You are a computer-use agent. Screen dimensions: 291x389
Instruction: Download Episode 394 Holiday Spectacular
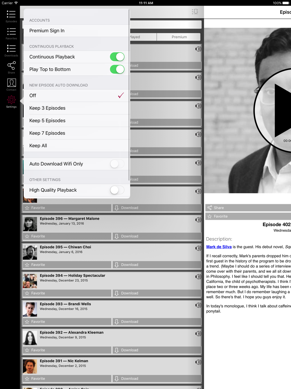point(157,293)
